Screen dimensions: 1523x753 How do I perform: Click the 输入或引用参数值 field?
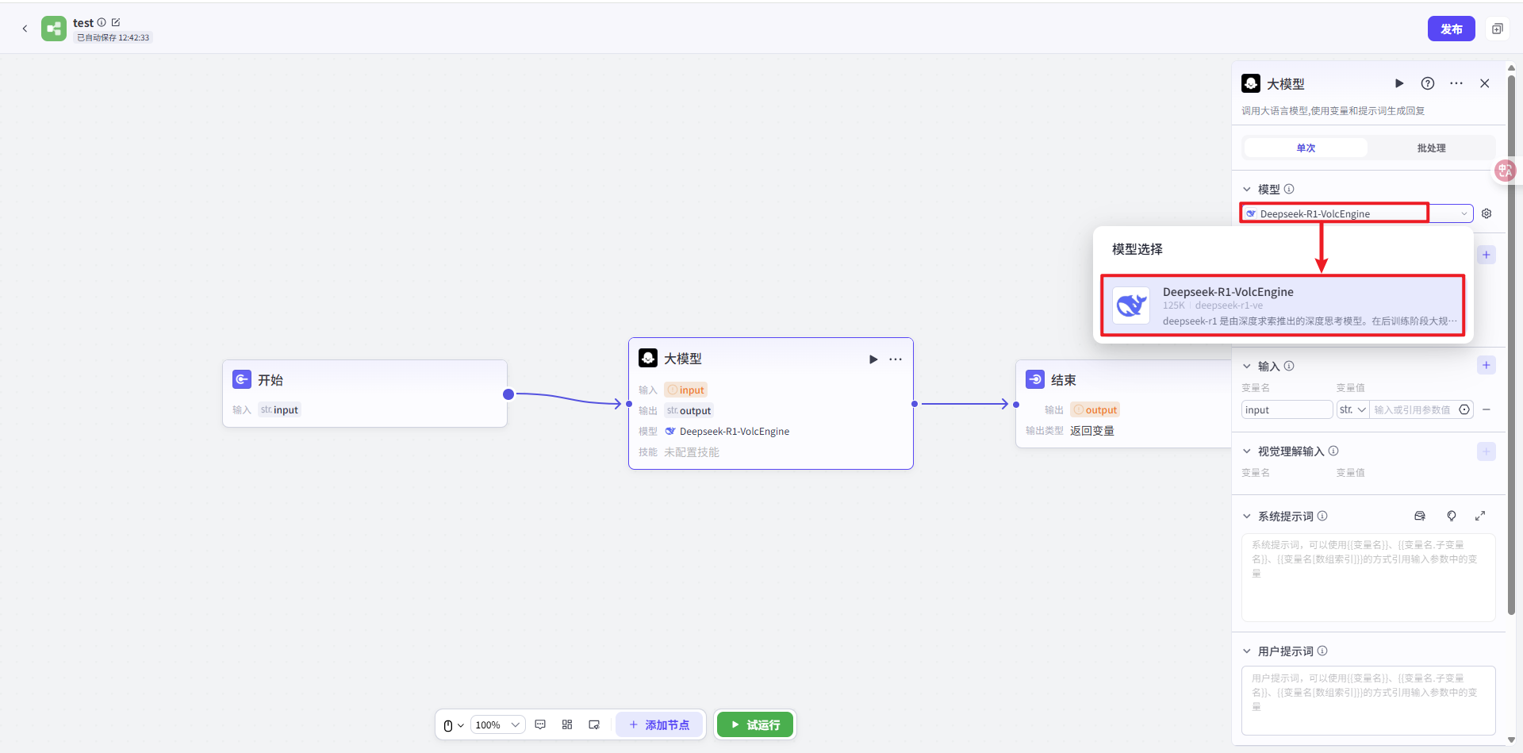[x=1412, y=409]
